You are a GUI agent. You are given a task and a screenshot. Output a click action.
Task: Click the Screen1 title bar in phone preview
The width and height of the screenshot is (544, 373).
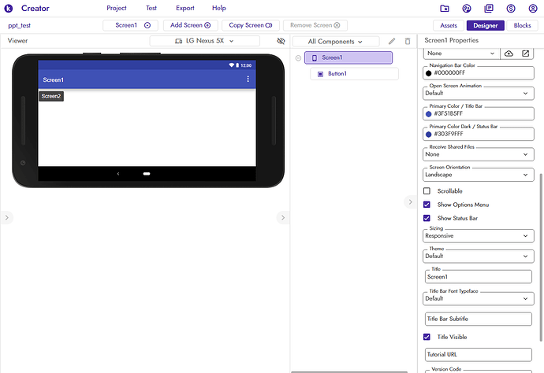(147, 79)
